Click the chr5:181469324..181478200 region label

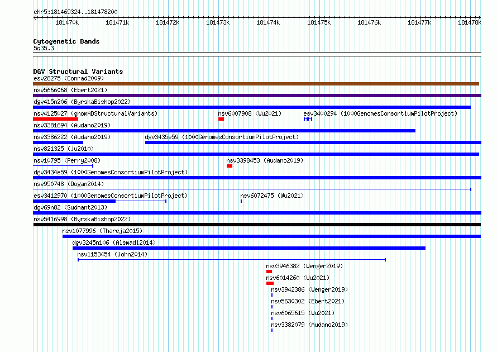point(75,12)
